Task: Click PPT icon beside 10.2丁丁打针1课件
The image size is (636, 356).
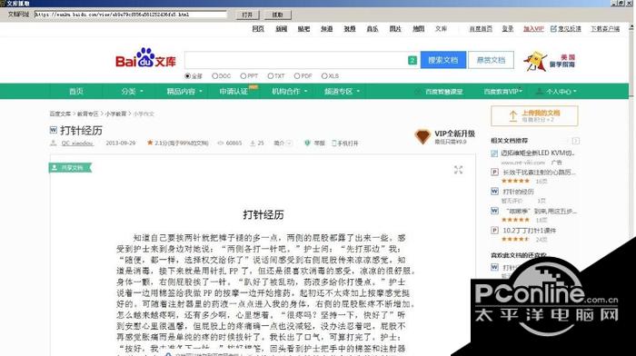Action: point(494,231)
